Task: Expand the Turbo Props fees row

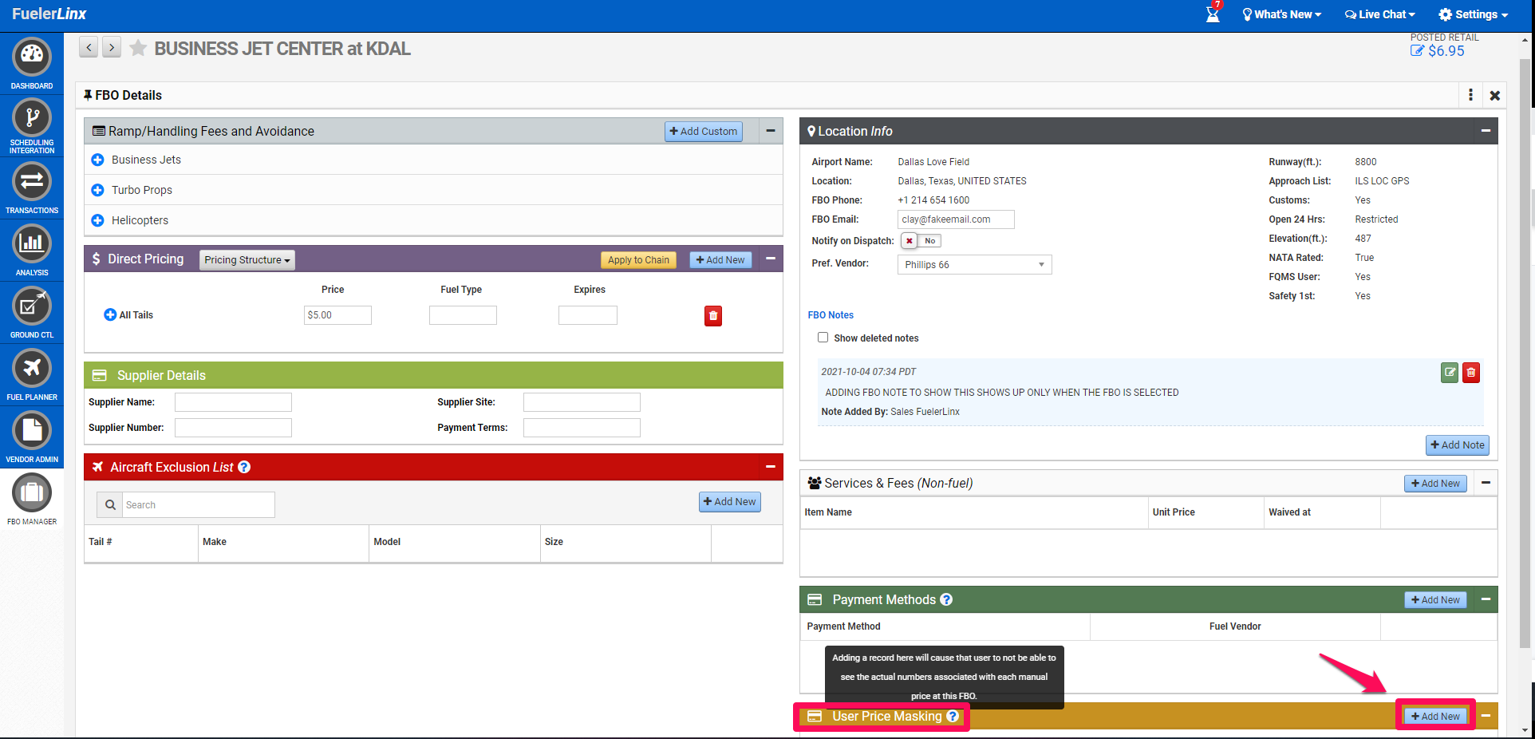Action: pyautogui.click(x=97, y=190)
